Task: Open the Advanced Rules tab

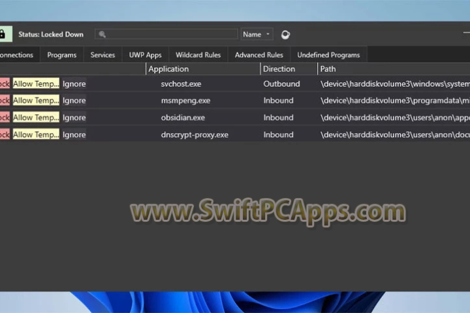Action: click(259, 55)
